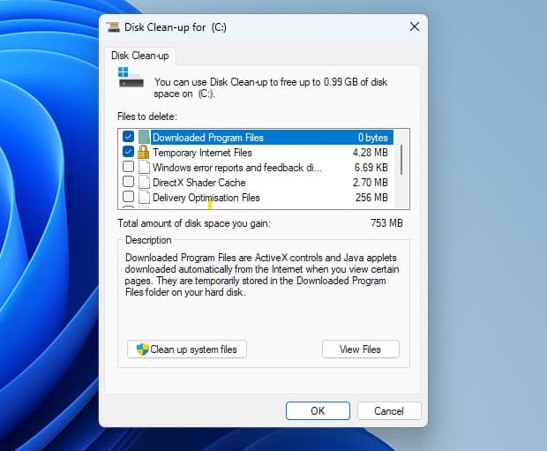Click the Downloaded Program Files folder icon
547x451 pixels.
point(144,137)
